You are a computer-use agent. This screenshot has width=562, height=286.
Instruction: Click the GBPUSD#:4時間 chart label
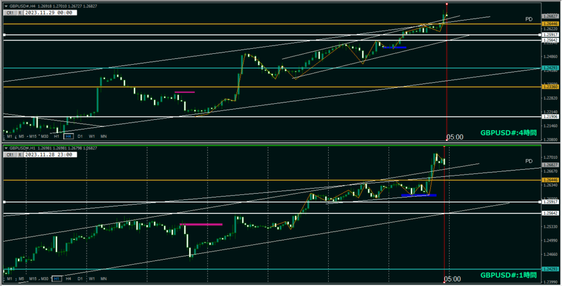[509, 133]
